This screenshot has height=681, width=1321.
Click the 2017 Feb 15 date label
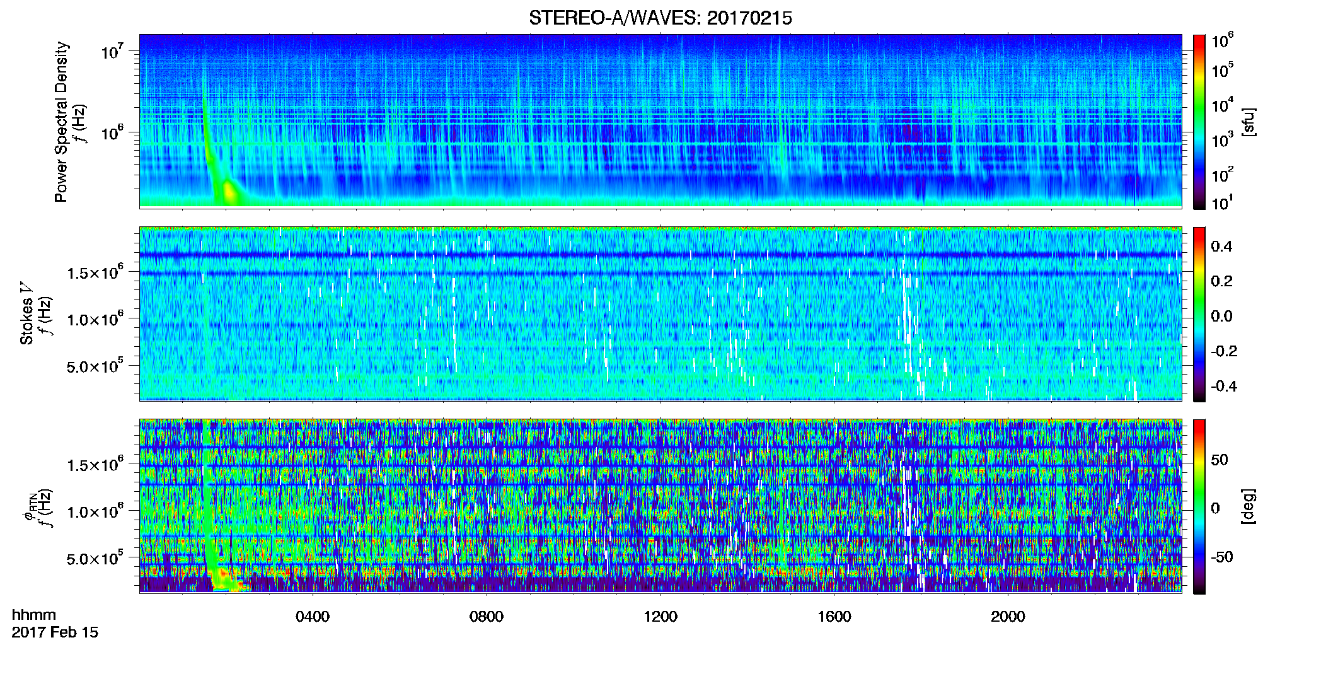(55, 632)
